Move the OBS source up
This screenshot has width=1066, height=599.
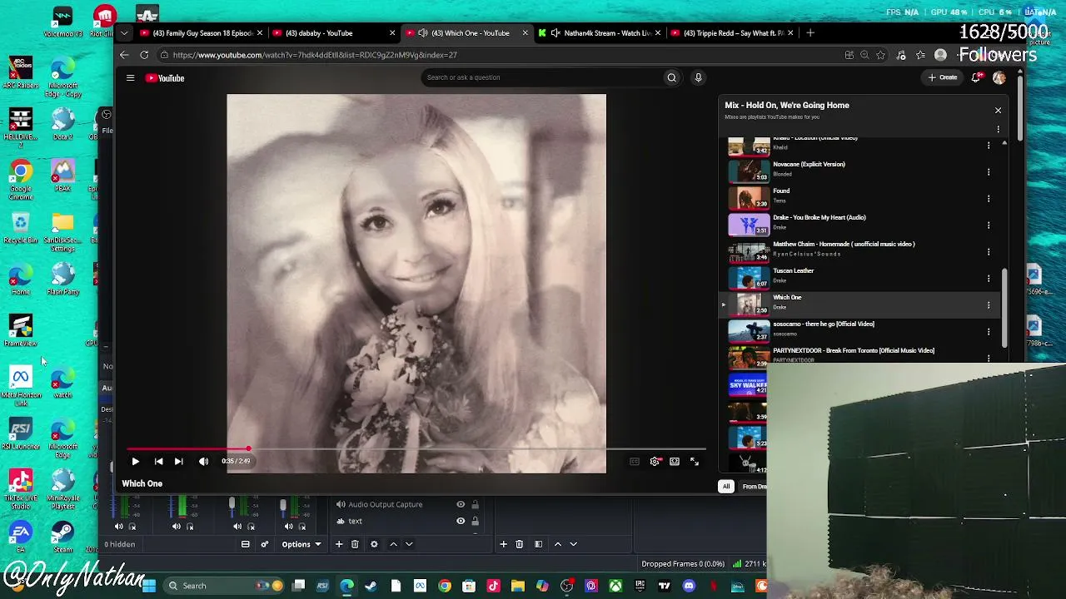(393, 544)
